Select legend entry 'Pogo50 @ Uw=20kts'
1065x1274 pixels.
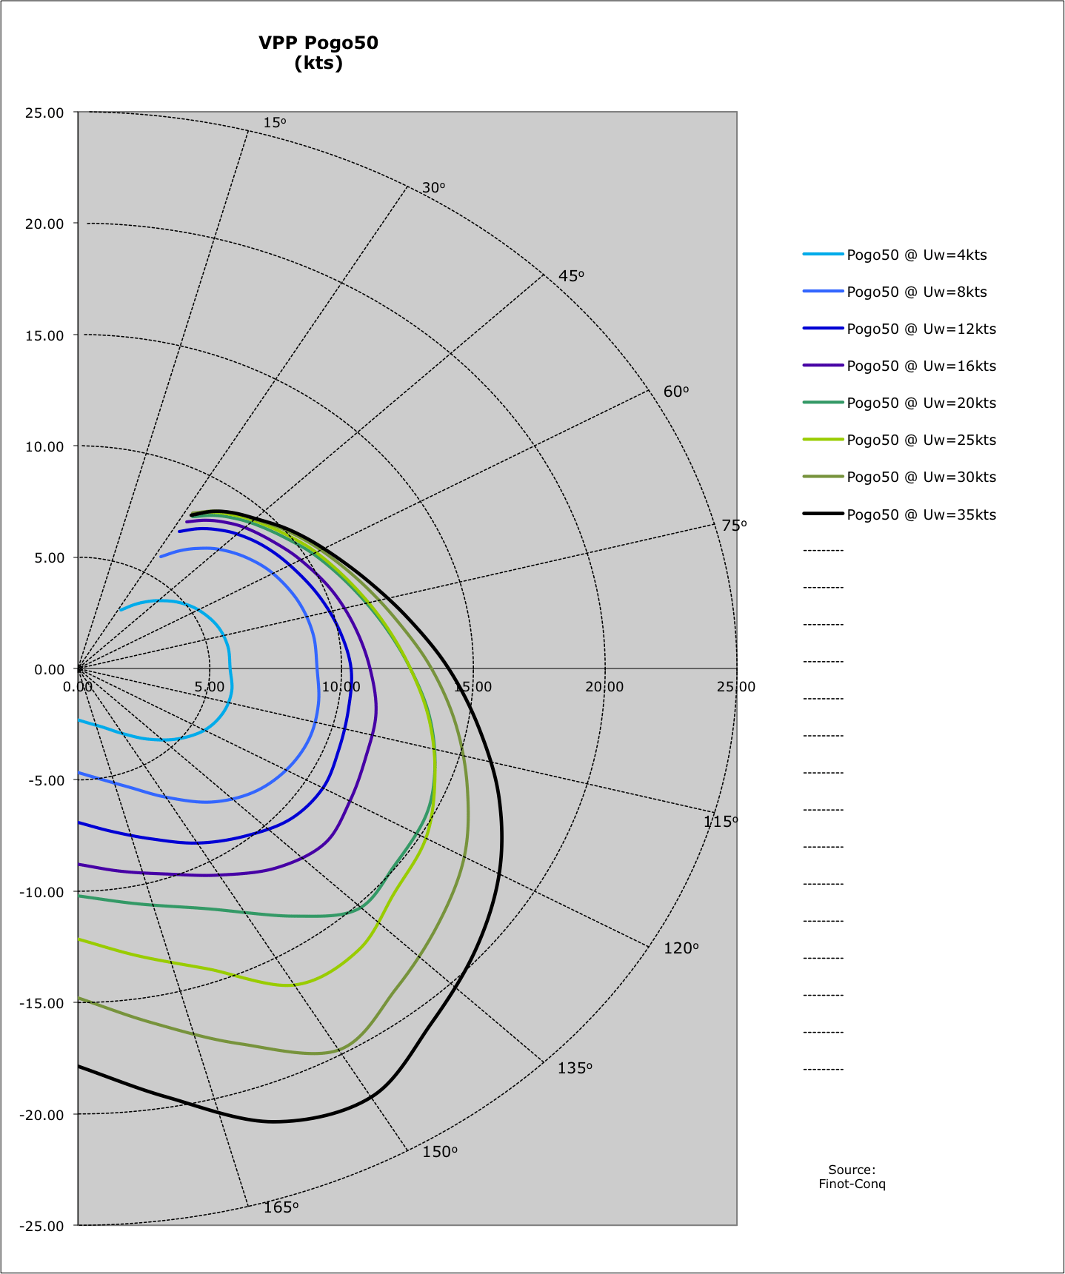point(900,403)
